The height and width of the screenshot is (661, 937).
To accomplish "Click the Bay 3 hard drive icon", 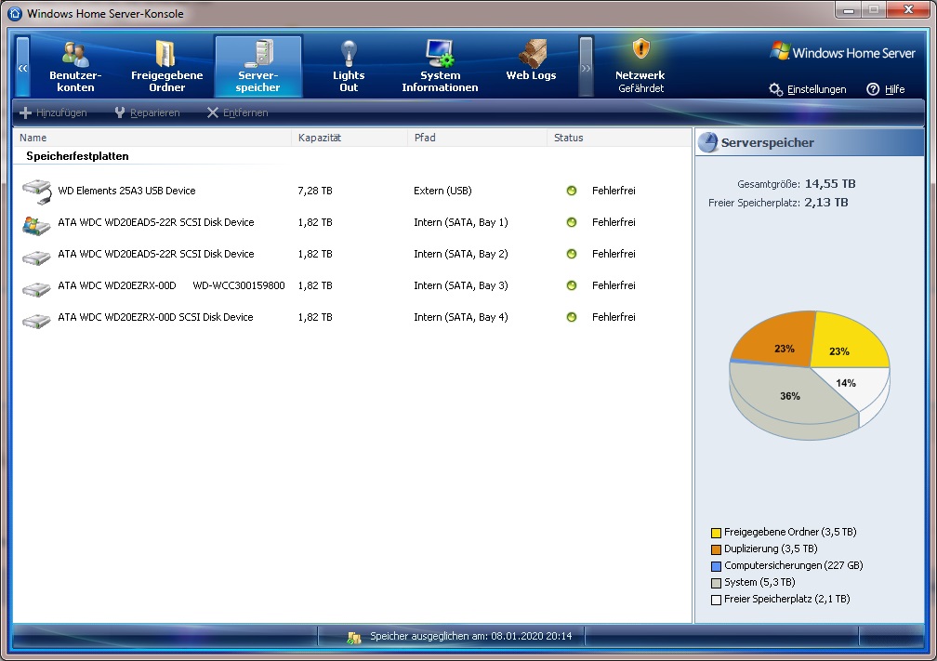I will [x=36, y=288].
